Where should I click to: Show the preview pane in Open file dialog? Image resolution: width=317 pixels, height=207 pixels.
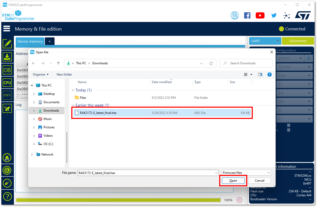point(260,74)
